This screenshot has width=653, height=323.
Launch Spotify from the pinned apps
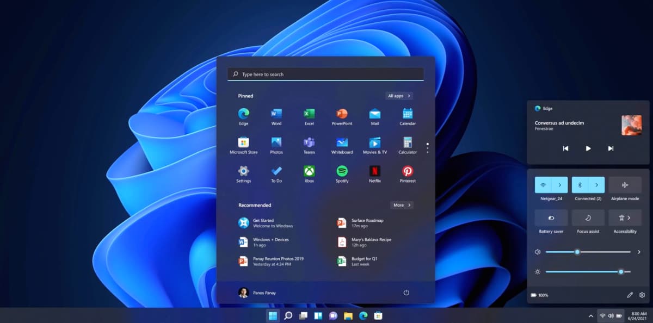[x=342, y=174]
